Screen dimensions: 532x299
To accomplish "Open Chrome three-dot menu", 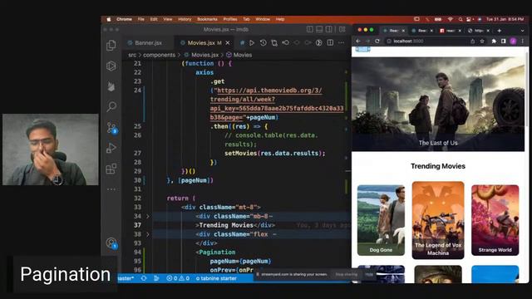I will [x=523, y=41].
